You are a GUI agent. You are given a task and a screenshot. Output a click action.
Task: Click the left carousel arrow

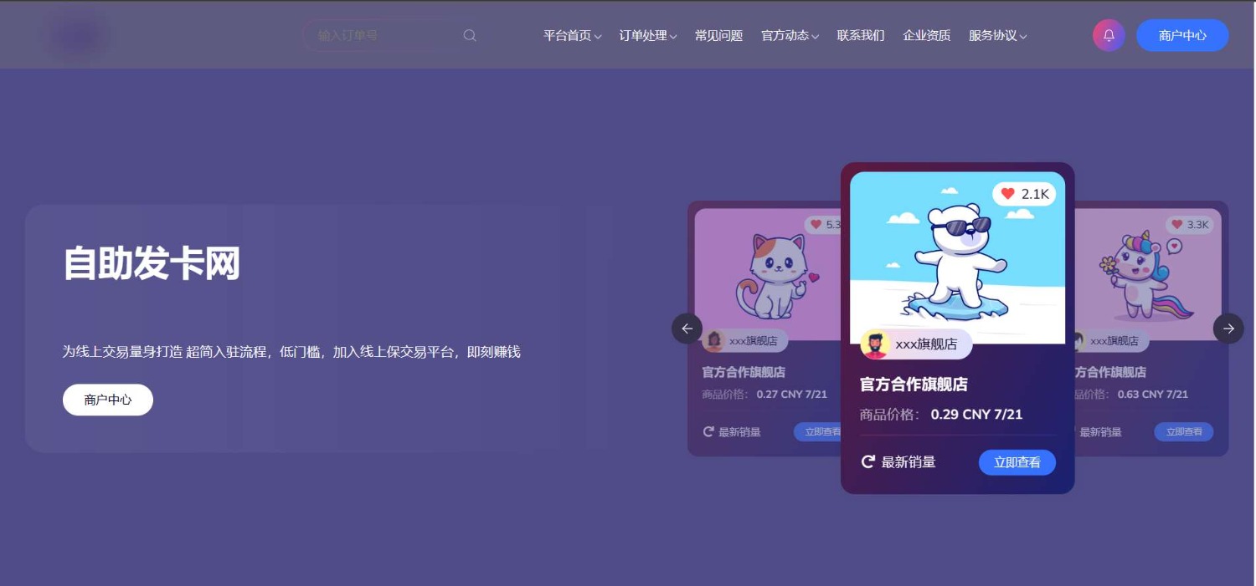coord(687,329)
